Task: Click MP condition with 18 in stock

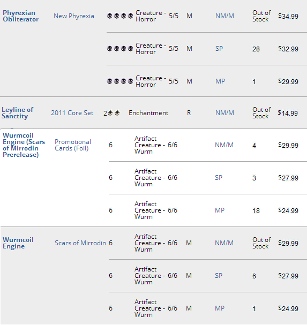Action: (220, 210)
